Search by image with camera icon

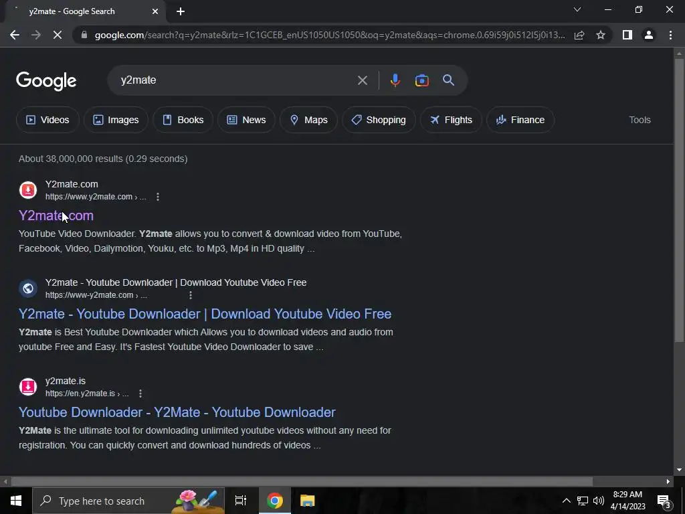click(x=421, y=80)
